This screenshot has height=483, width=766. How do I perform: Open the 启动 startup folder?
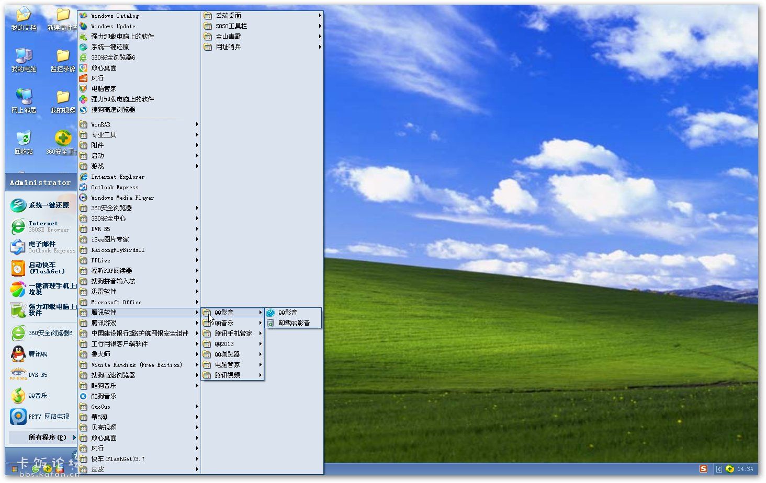pos(139,156)
